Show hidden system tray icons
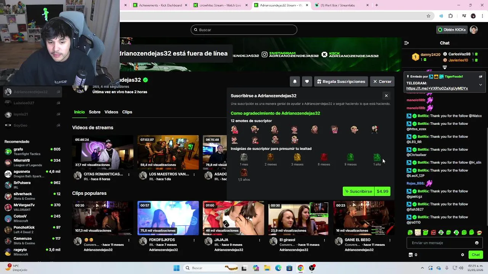 pyautogui.click(x=422, y=268)
